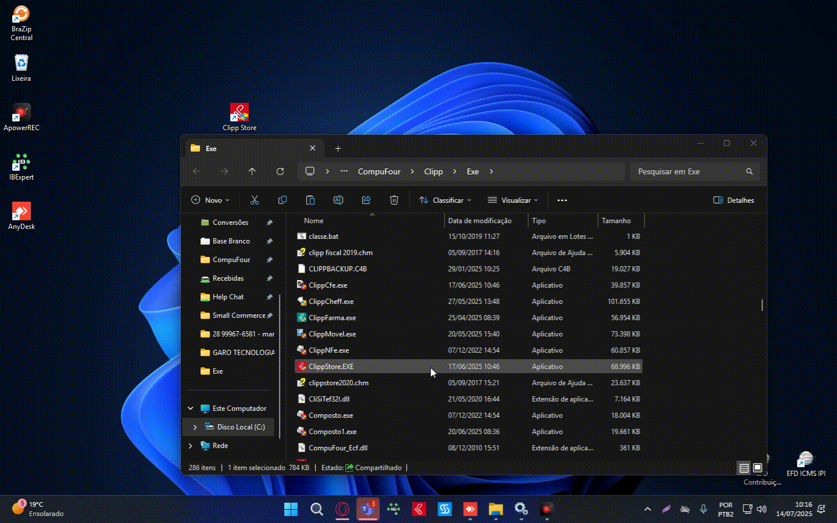The height and width of the screenshot is (523, 837).
Task: Switch to details list view in status bar
Action: [x=744, y=468]
